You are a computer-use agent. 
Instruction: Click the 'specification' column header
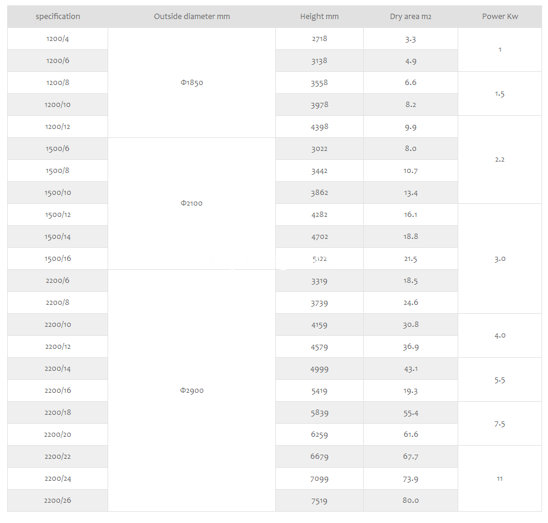tap(58, 17)
